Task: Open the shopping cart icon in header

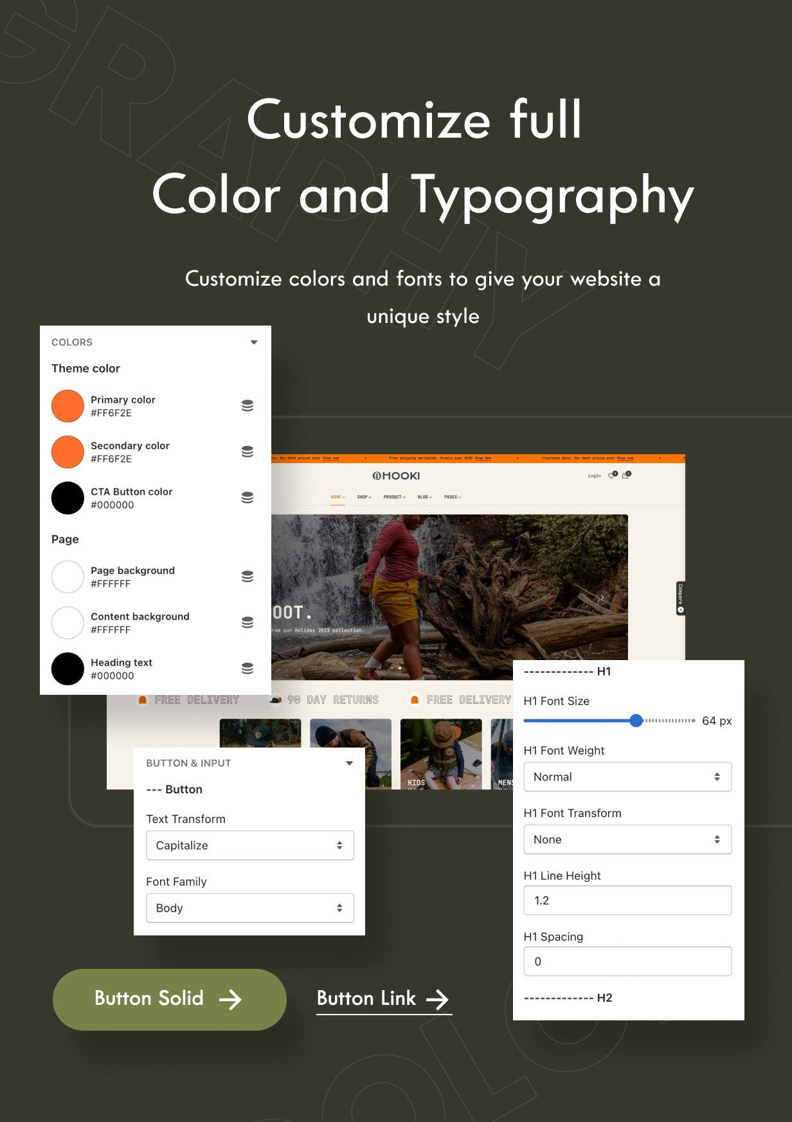Action: click(625, 475)
